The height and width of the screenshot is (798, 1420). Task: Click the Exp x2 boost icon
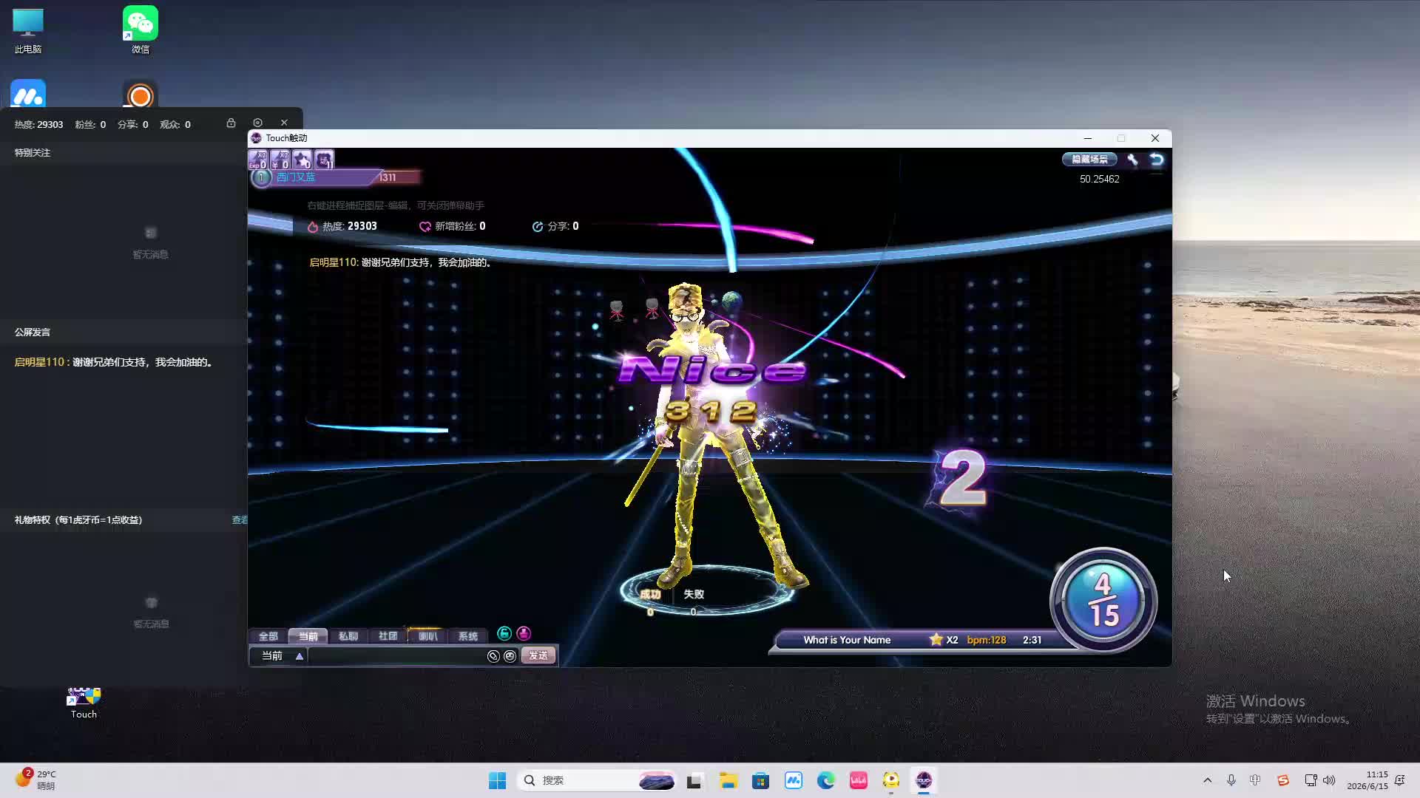pos(257,160)
